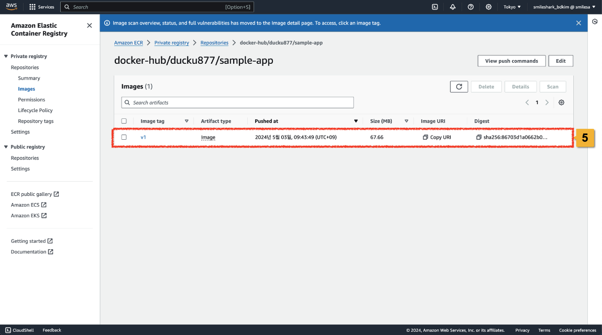
Task: Open the v1 image tag link
Action: tap(143, 137)
